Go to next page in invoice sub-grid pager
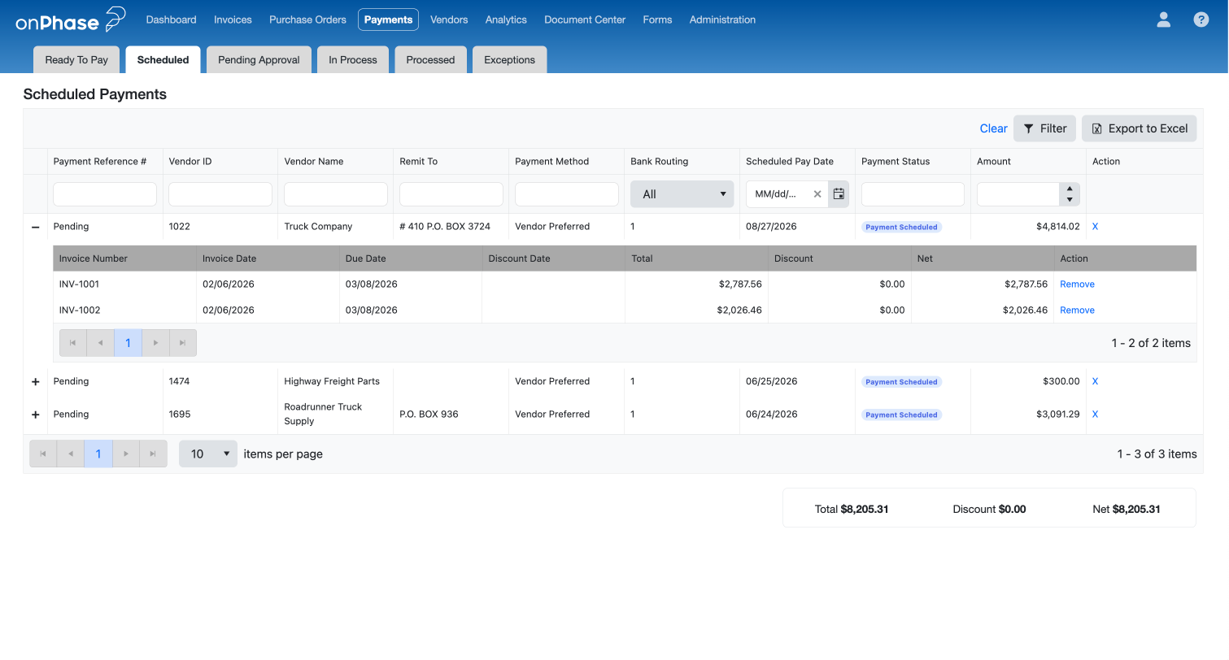 pos(155,343)
